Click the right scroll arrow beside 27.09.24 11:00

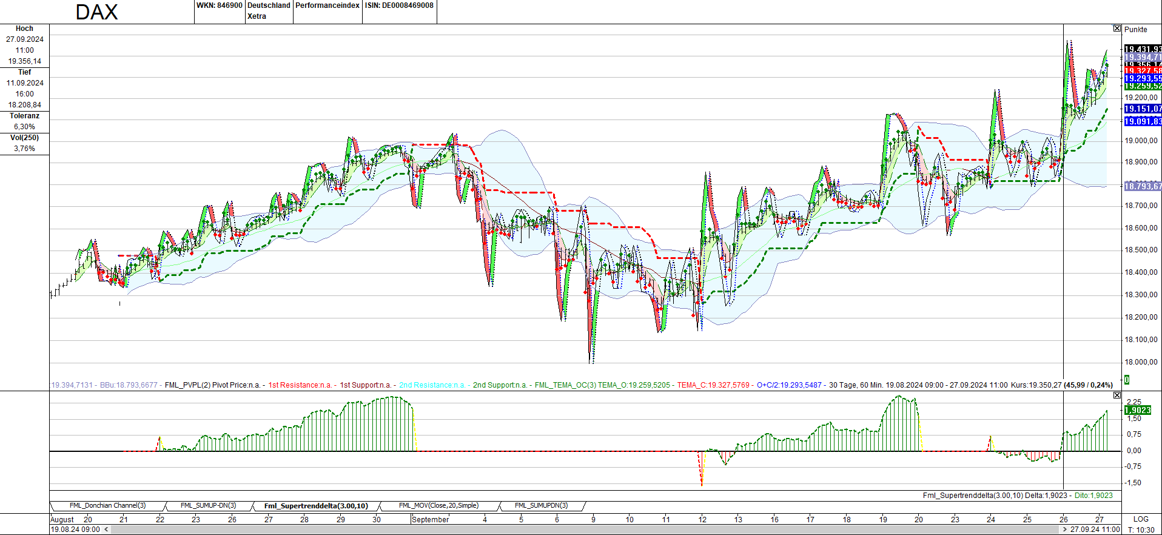[x=1065, y=530]
